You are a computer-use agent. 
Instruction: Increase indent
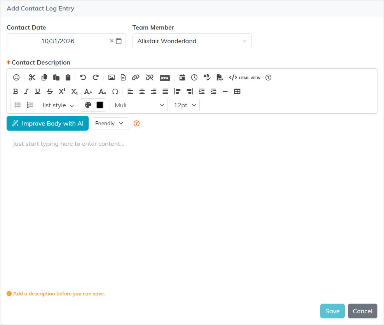coord(202,91)
